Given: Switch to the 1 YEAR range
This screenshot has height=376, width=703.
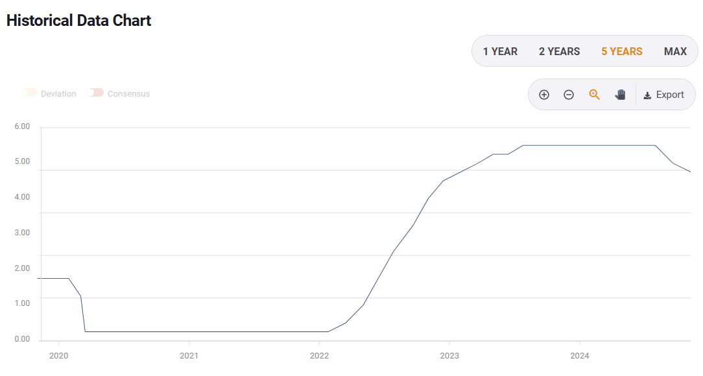Looking at the screenshot, I should [500, 51].
